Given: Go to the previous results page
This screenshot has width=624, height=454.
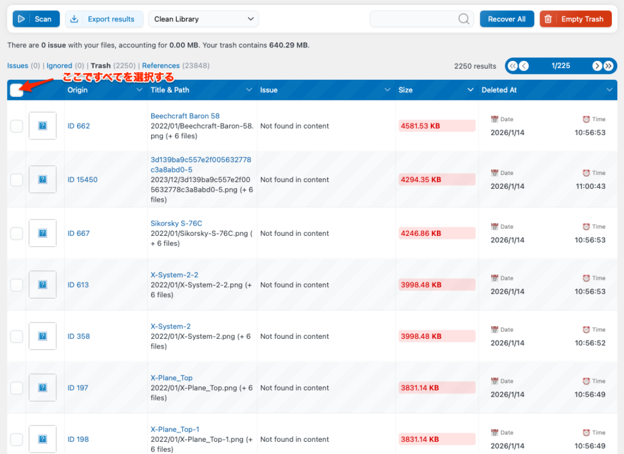Looking at the screenshot, I should [x=524, y=66].
